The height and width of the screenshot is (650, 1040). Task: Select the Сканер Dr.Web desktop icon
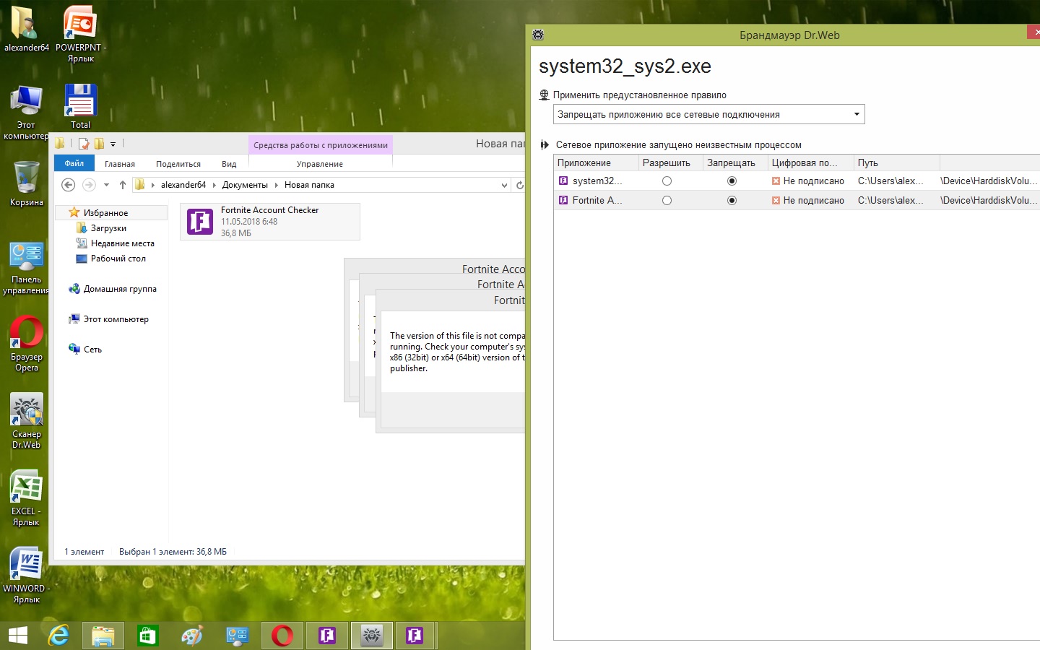point(27,422)
